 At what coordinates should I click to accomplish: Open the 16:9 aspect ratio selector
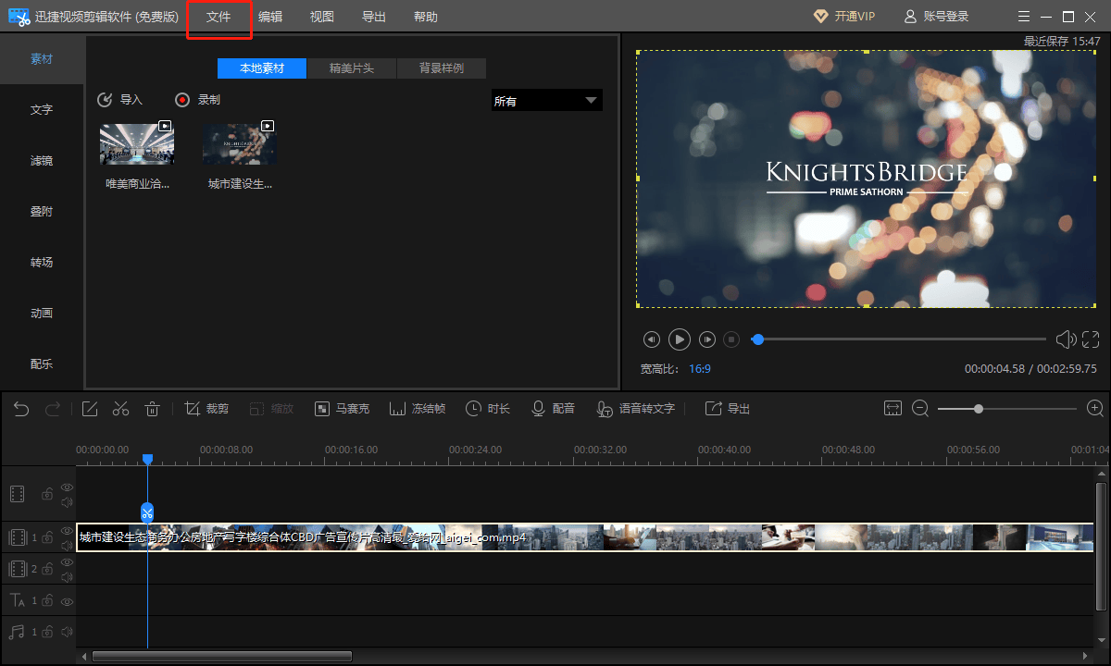tap(700, 368)
